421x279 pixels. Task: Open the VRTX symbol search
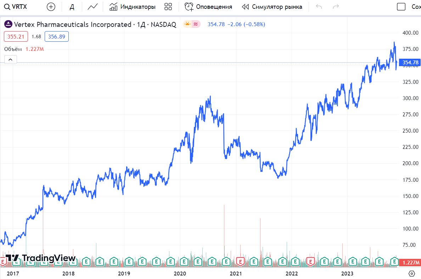click(x=16, y=7)
